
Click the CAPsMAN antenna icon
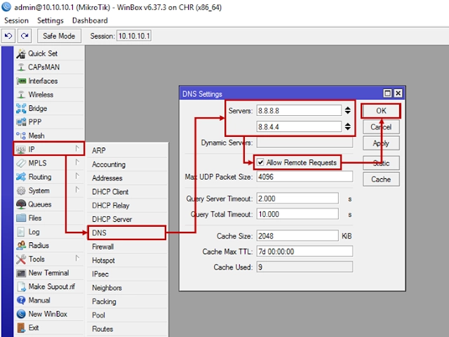[x=21, y=67]
